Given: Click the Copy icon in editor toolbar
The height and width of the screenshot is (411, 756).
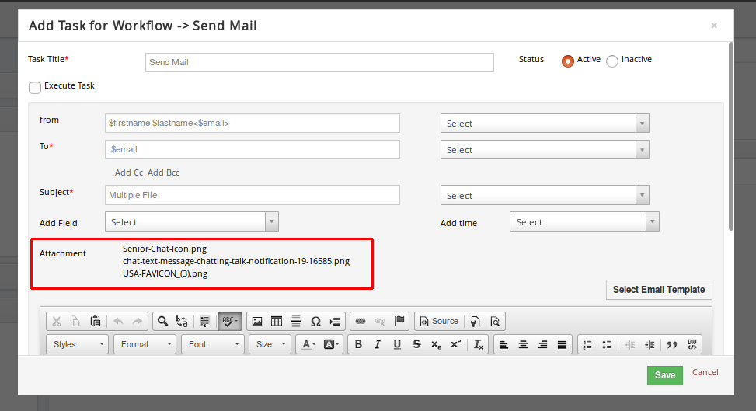Looking at the screenshot, I should [75, 322].
